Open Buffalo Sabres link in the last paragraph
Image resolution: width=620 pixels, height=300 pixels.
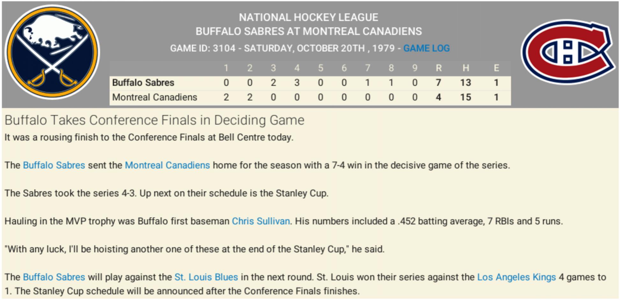tap(54, 277)
